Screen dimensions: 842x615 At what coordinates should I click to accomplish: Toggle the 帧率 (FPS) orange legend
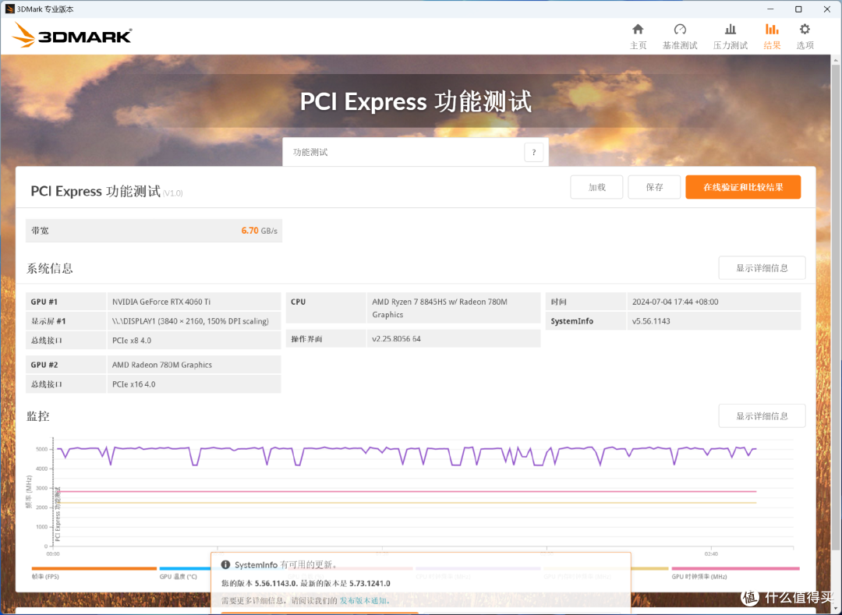click(94, 573)
